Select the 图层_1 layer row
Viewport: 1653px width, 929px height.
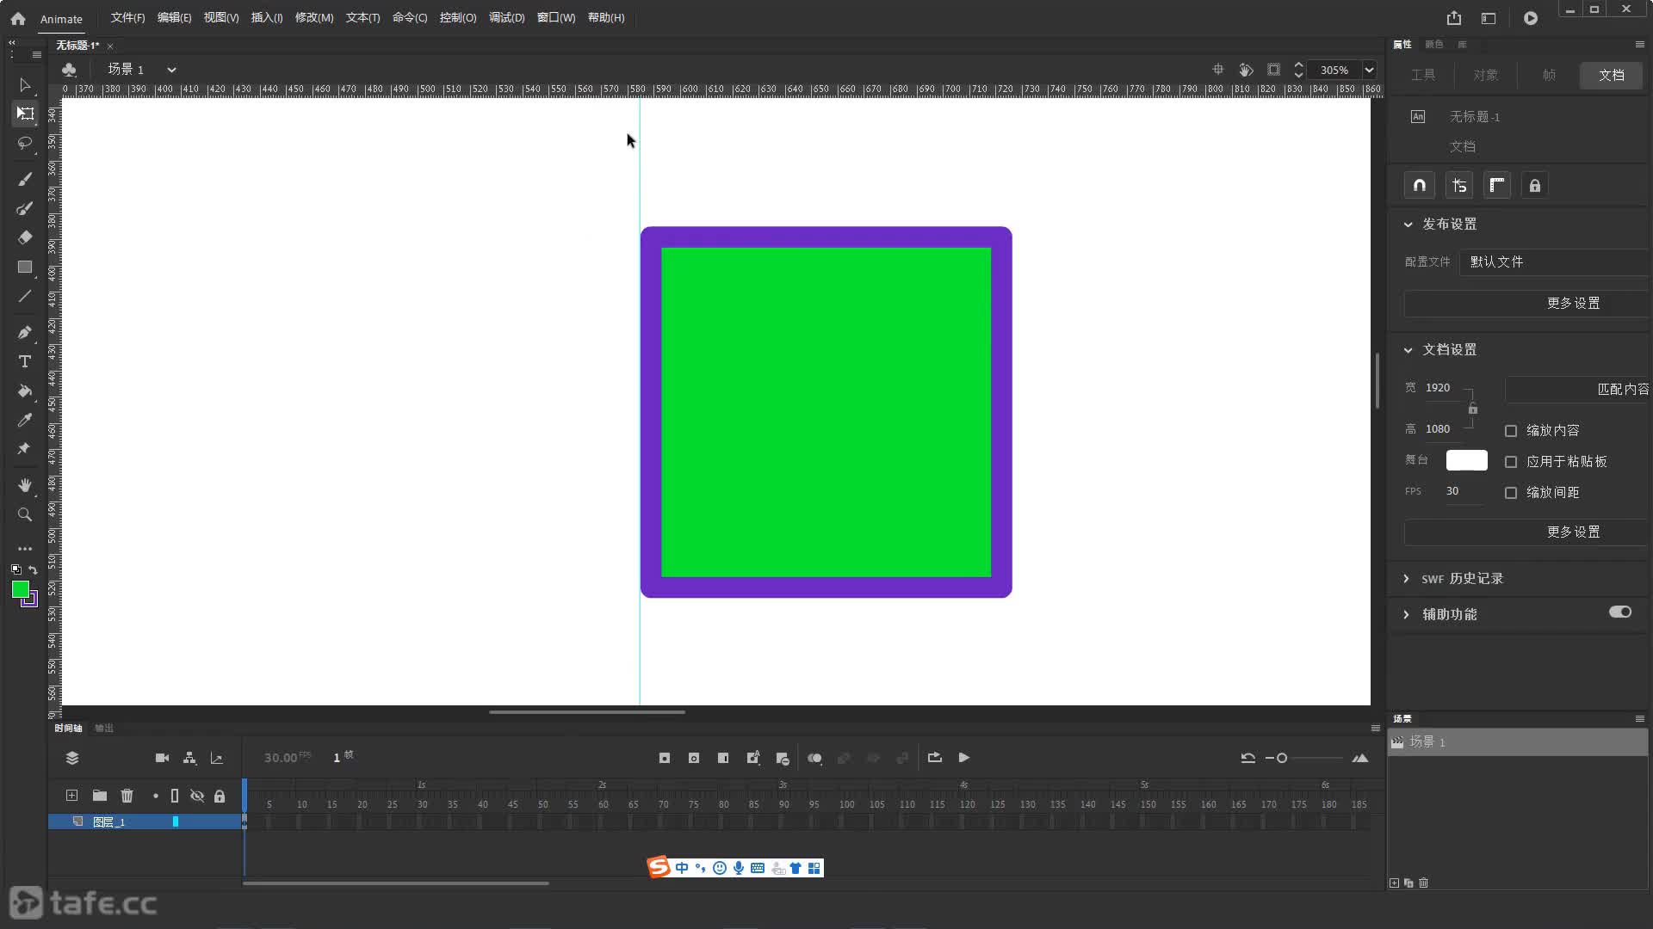(145, 821)
